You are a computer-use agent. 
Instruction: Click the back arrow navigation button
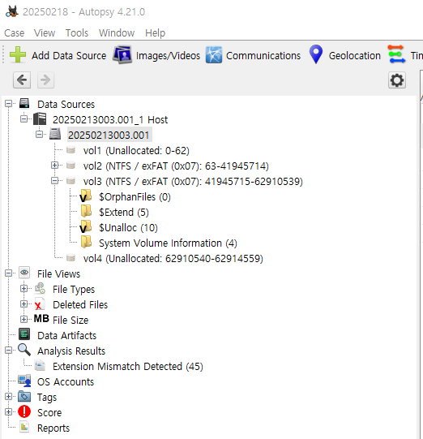coord(22,80)
